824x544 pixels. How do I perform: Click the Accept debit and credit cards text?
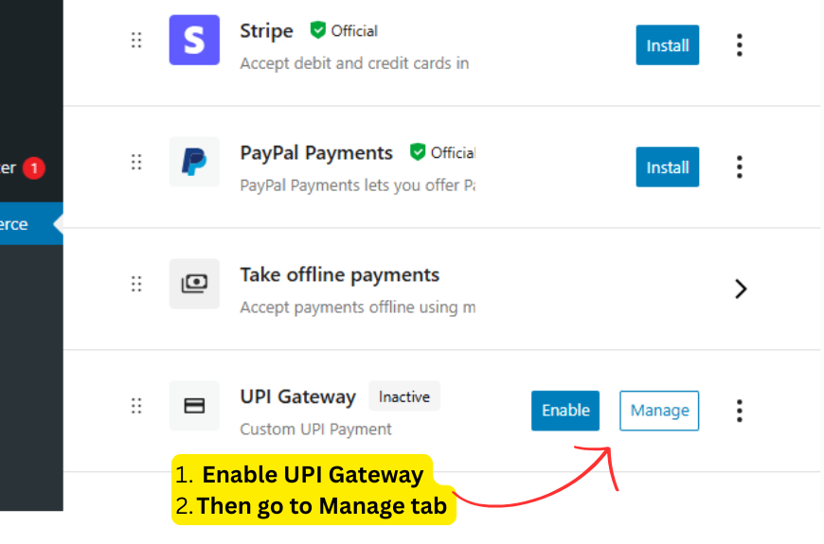coord(355,63)
